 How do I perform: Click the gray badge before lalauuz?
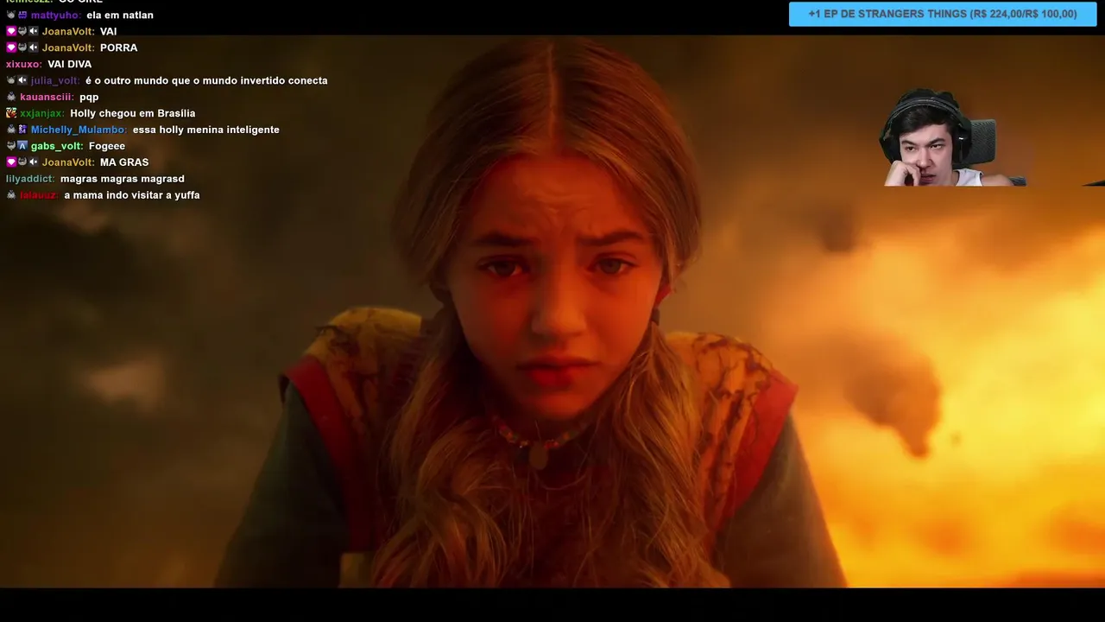(x=11, y=195)
